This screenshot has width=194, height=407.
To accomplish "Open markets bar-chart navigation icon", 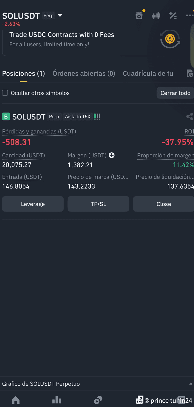I will [x=57, y=400].
